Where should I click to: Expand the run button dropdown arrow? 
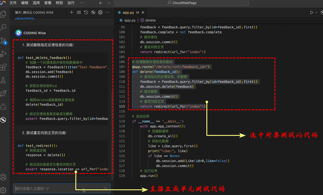316,13
